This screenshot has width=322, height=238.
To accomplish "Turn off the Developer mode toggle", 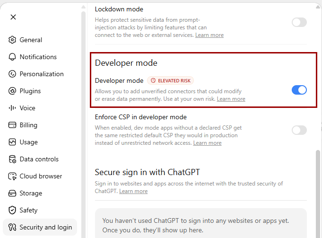I will tap(299, 90).
